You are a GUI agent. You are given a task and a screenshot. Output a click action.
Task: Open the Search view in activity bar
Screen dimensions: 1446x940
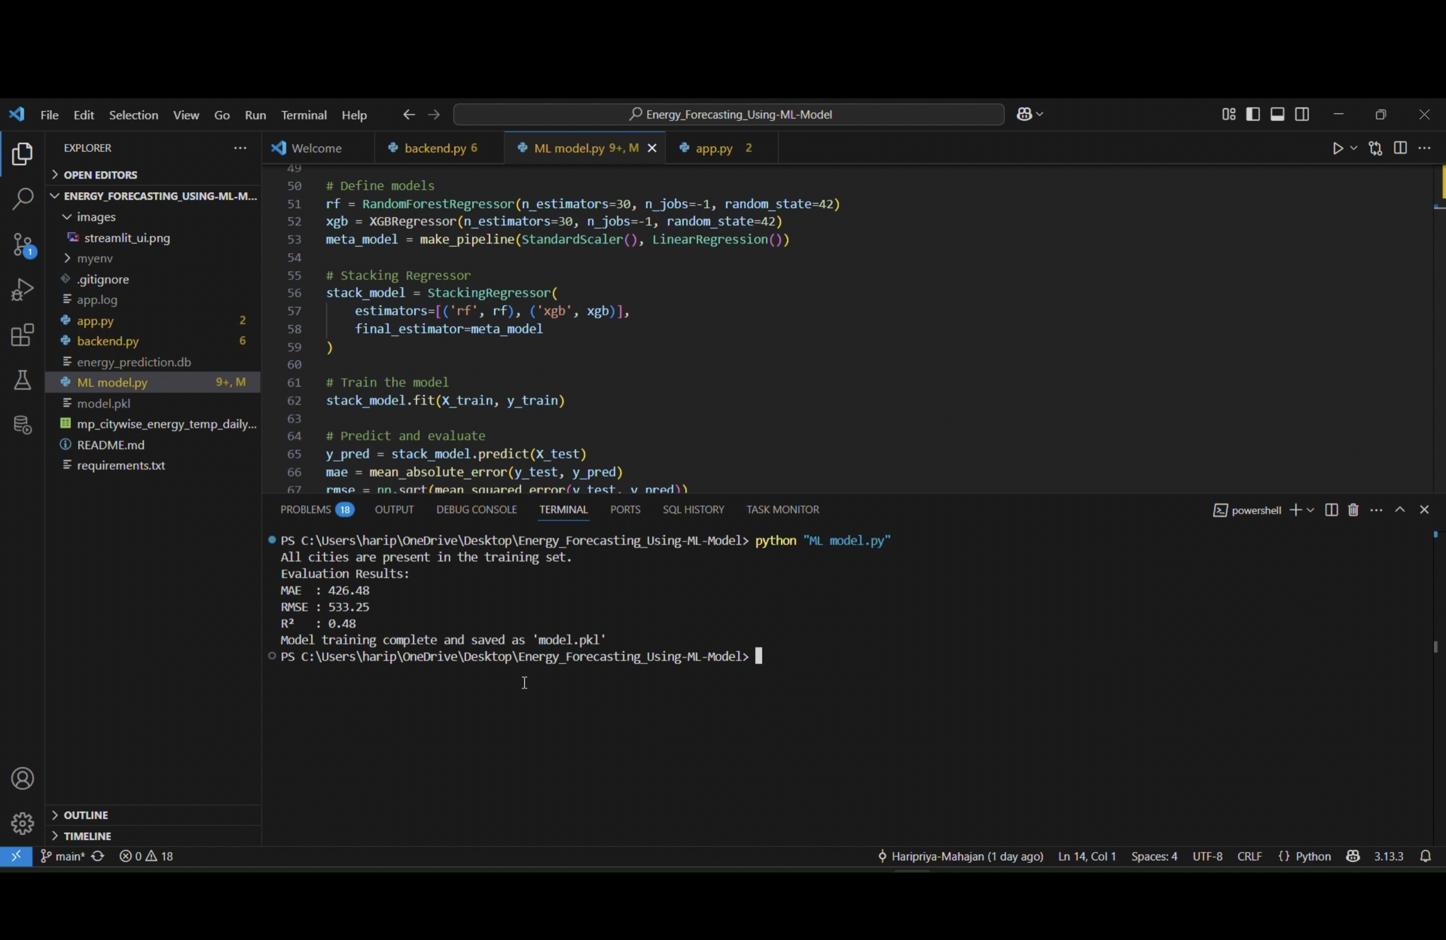(x=23, y=199)
